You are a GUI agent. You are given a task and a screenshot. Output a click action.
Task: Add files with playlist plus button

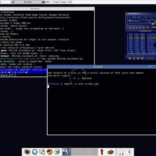(x=129, y=58)
